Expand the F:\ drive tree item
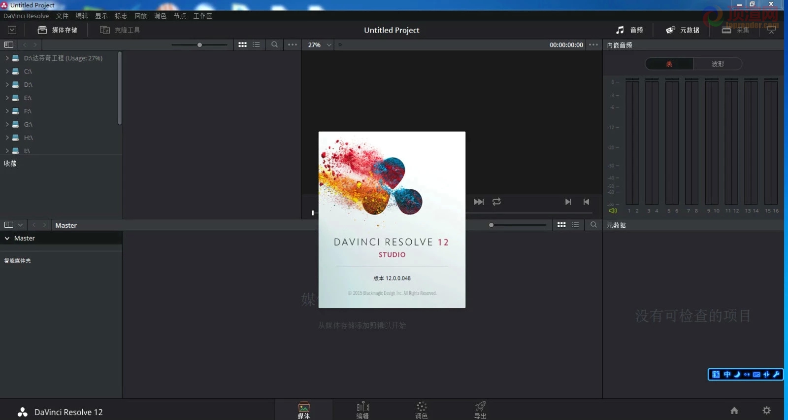 coord(7,111)
